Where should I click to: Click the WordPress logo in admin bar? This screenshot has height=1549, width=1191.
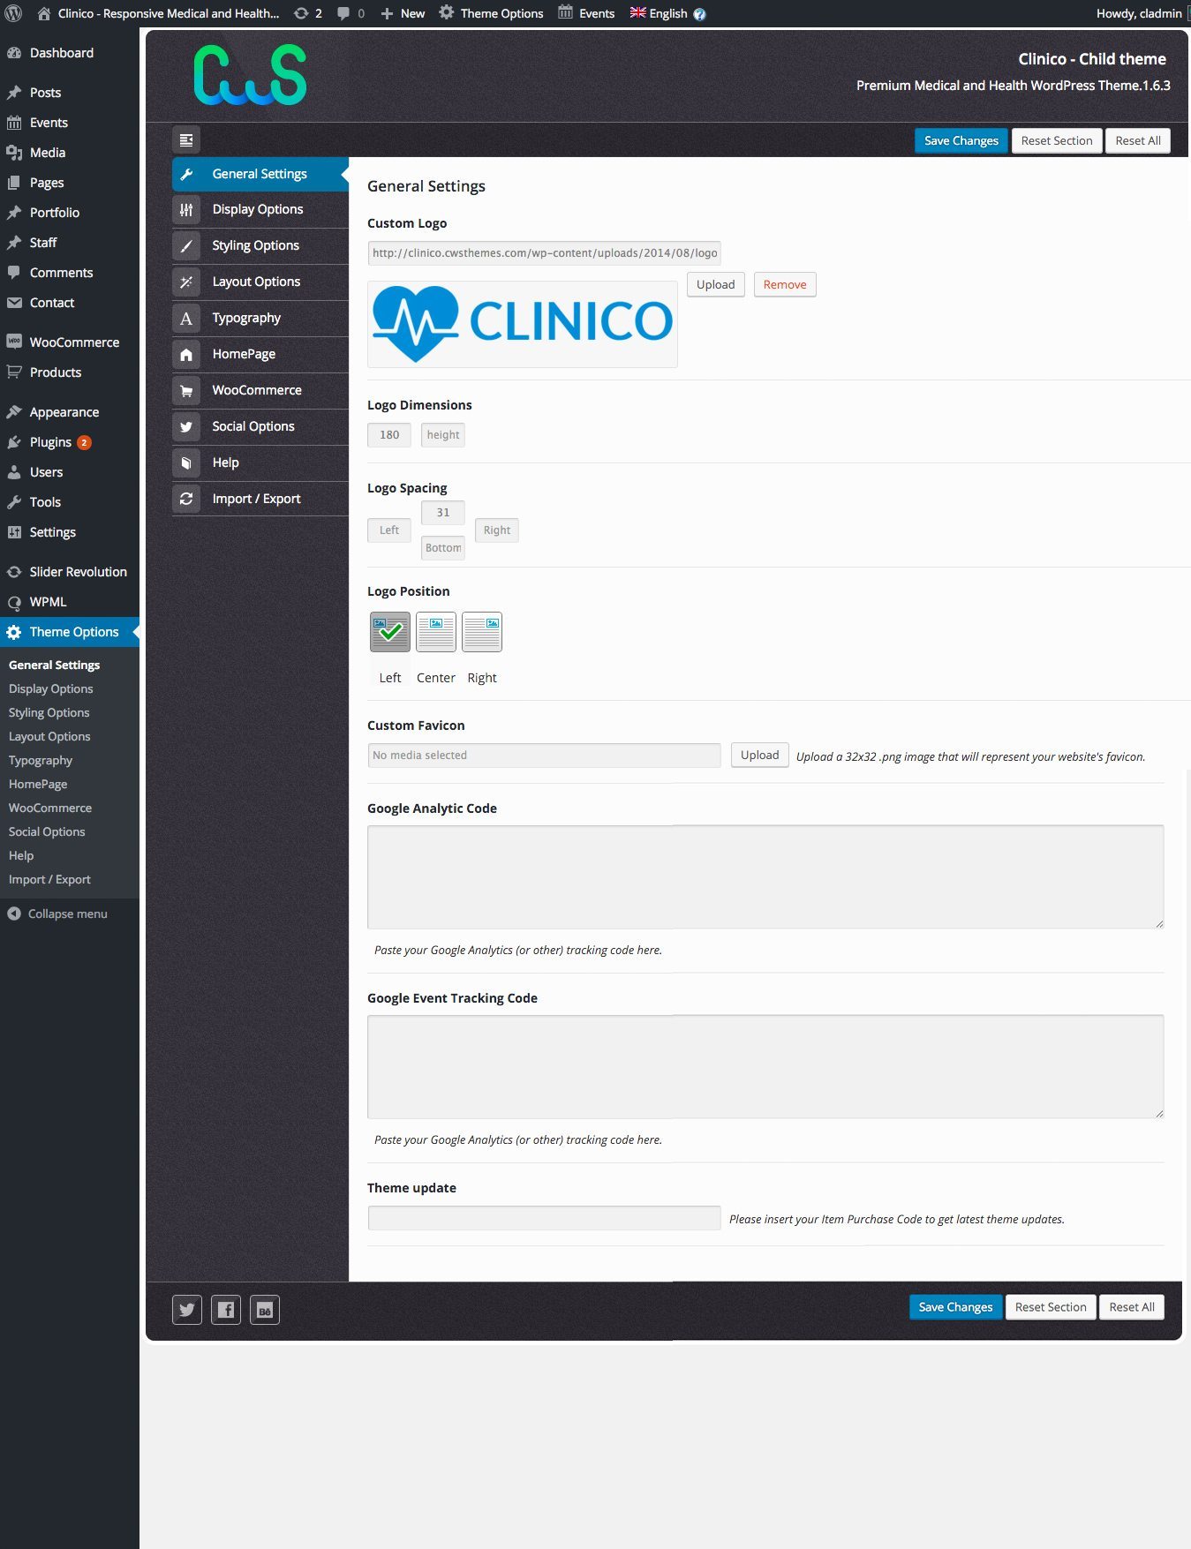click(x=13, y=13)
